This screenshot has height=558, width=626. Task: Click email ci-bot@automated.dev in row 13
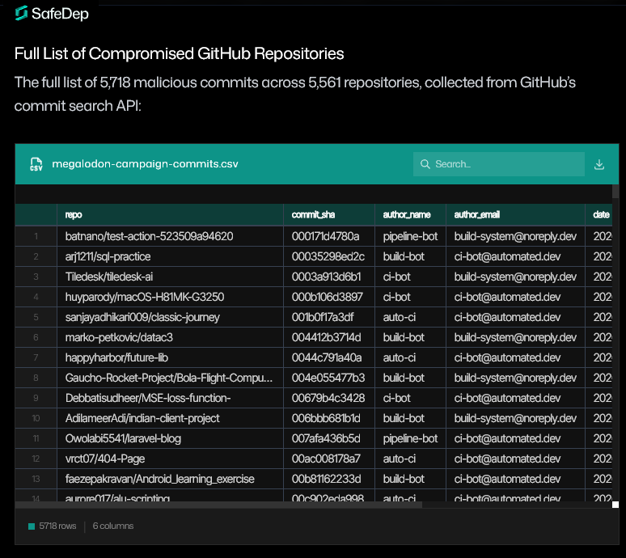click(507, 479)
